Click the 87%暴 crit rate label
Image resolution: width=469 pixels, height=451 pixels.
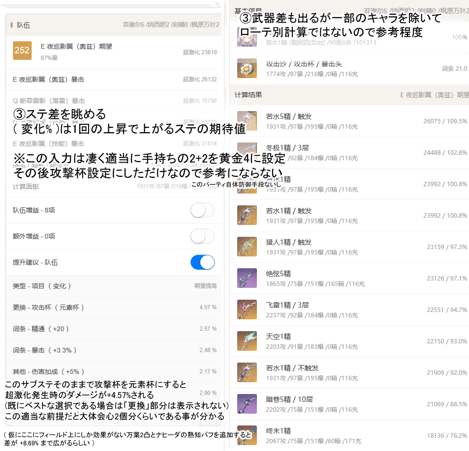pos(49,58)
